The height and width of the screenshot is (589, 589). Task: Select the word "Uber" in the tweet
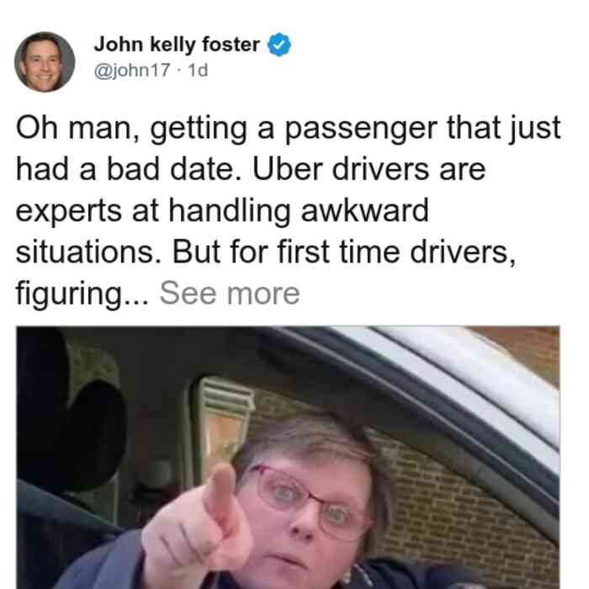pos(288,169)
